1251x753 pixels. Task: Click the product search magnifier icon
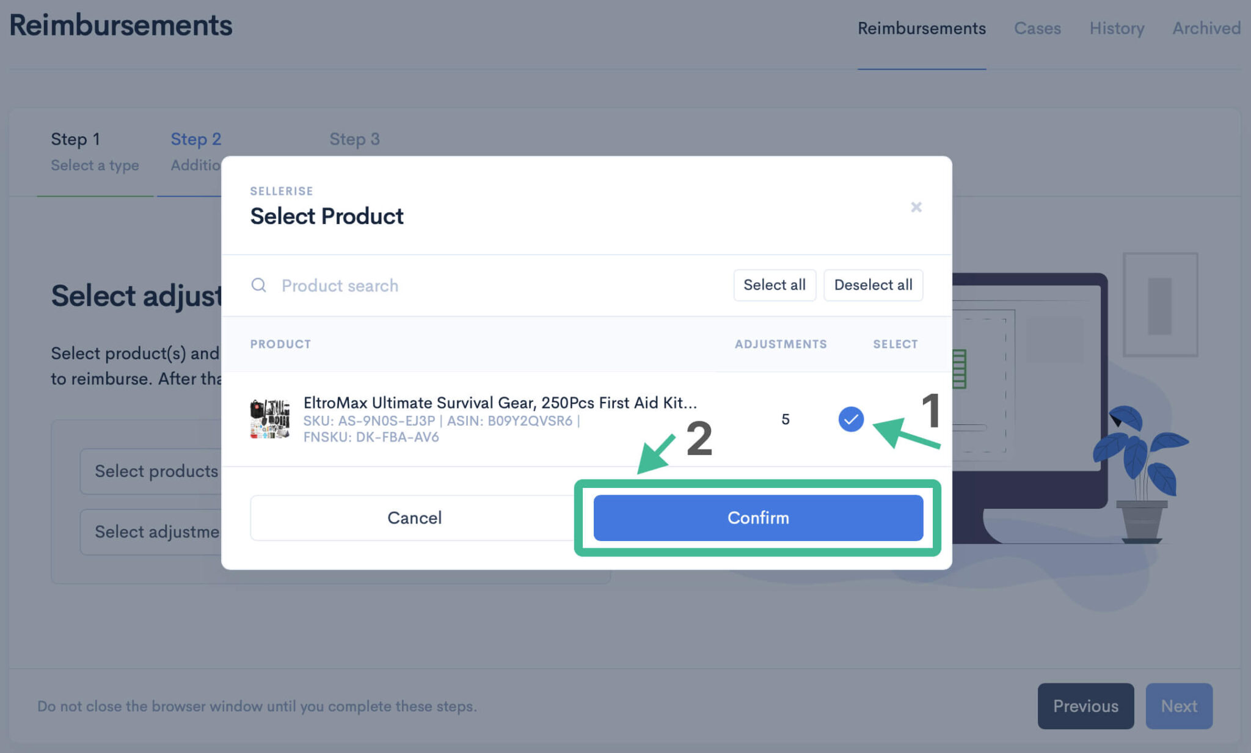point(259,285)
